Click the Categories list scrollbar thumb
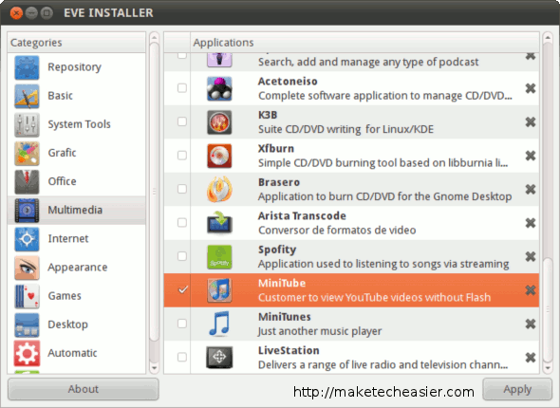Viewport: 560px width, 408px height. (x=155, y=192)
